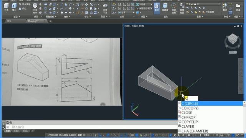Toggle lineweight display in the status bar
Screen dimensions: 246x138
(x=133, y=135)
